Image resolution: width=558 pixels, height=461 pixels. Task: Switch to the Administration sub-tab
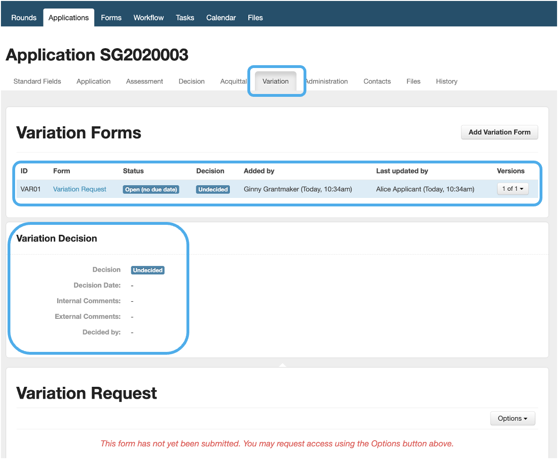pos(327,81)
